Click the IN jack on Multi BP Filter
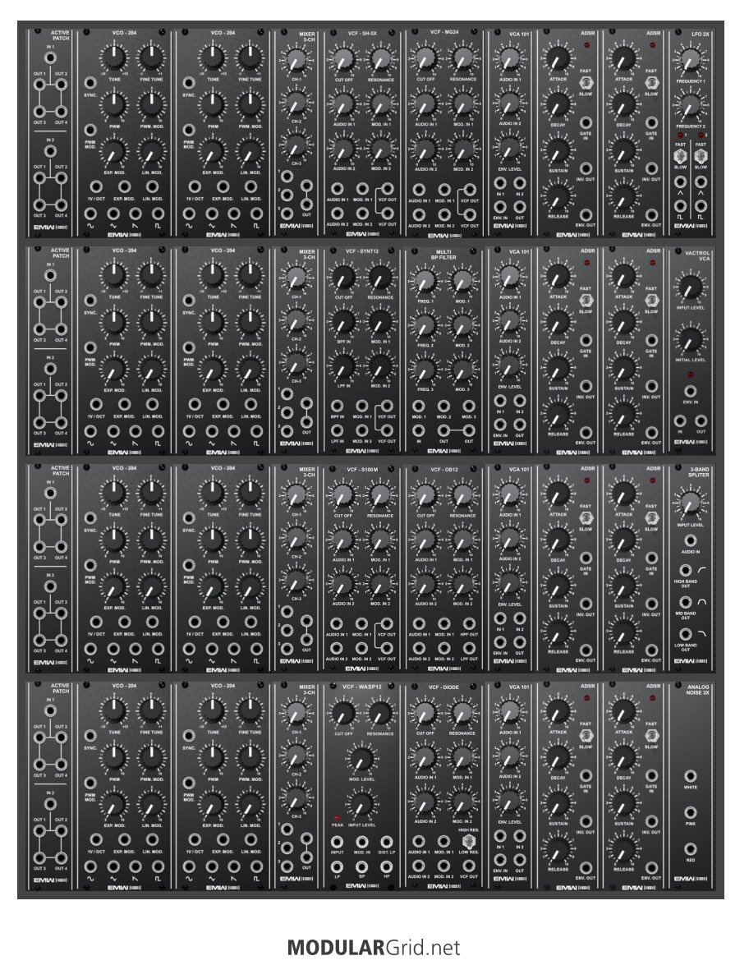The width and height of the screenshot is (749, 965). [x=419, y=431]
